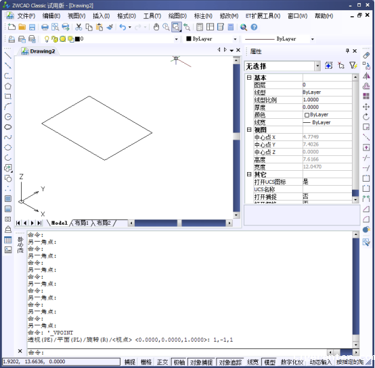375x368 pixels.
Task: Activate the Zoom Window tool
Action: (x=177, y=27)
